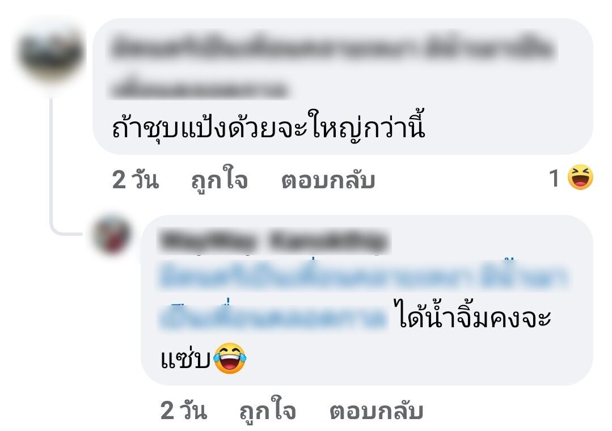Click ตอบกลับ under the nested reply
Image resolution: width=612 pixels, height=431 pixels.
(x=377, y=411)
